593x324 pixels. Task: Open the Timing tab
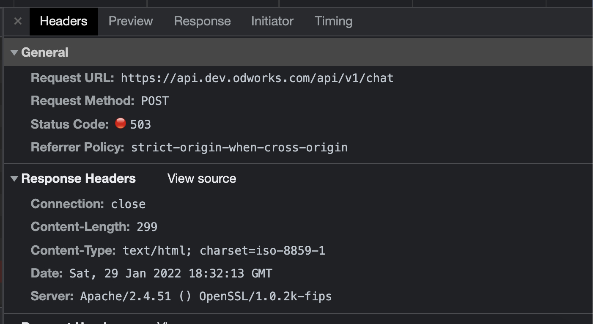[x=333, y=21]
